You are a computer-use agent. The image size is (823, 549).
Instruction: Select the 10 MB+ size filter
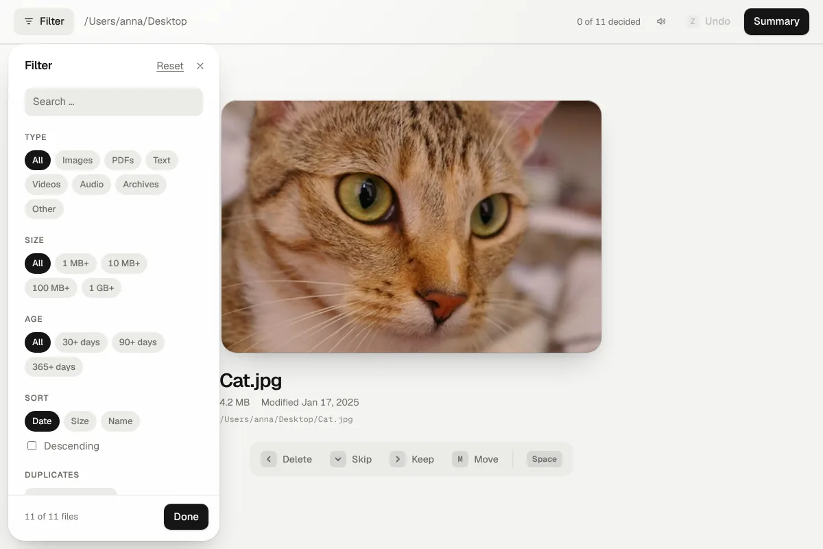pyautogui.click(x=124, y=264)
